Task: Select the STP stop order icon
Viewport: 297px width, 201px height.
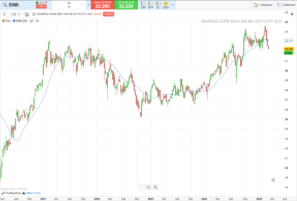Action: [151, 5]
